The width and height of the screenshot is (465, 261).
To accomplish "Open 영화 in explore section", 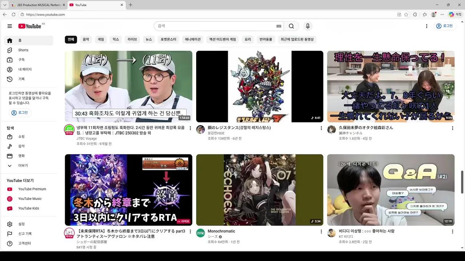I will point(29,156).
